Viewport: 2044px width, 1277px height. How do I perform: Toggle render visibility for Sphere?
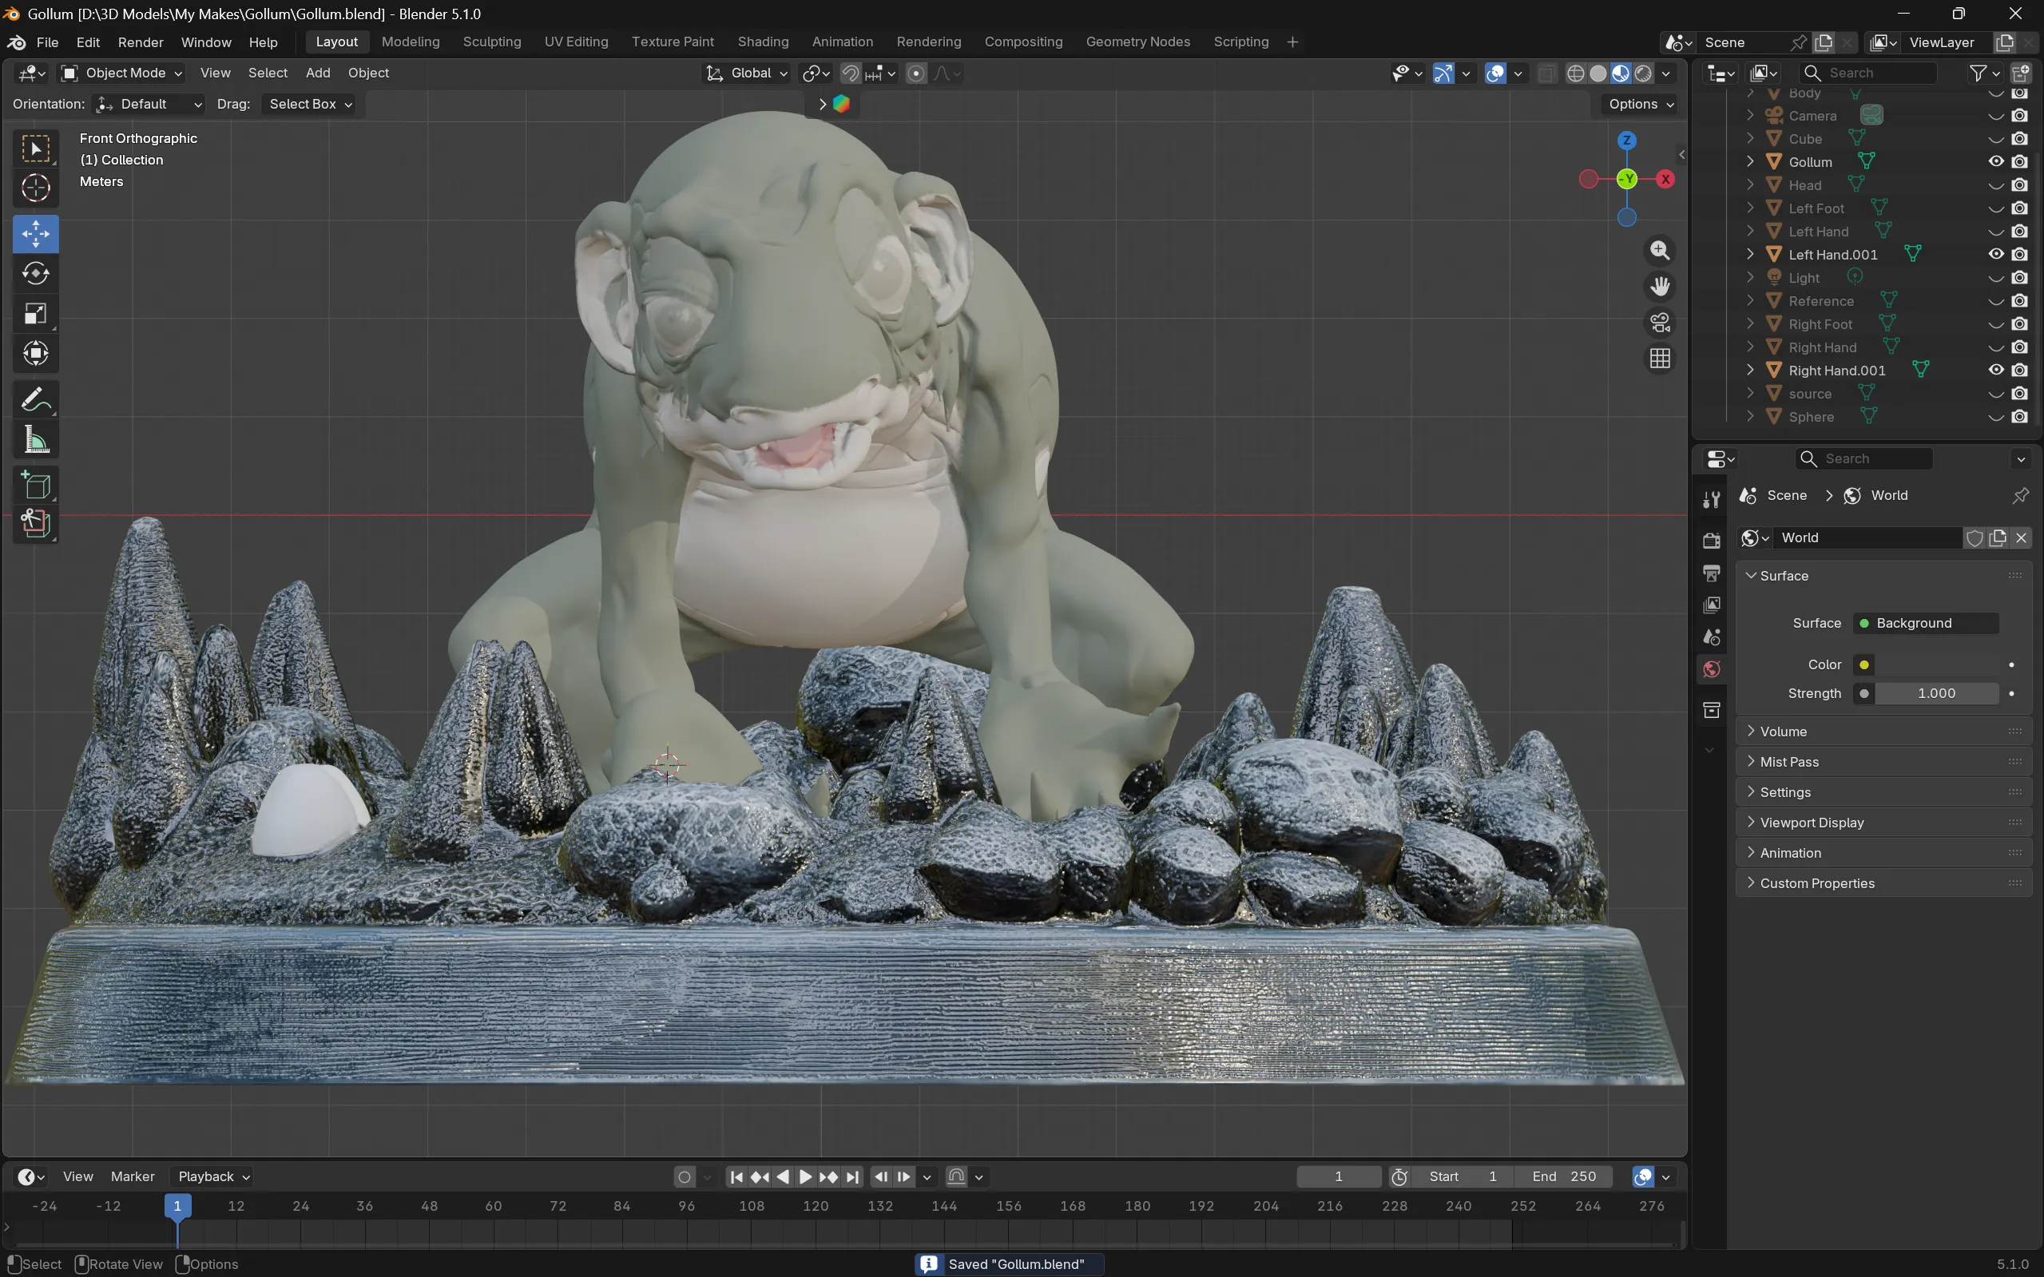(2019, 416)
